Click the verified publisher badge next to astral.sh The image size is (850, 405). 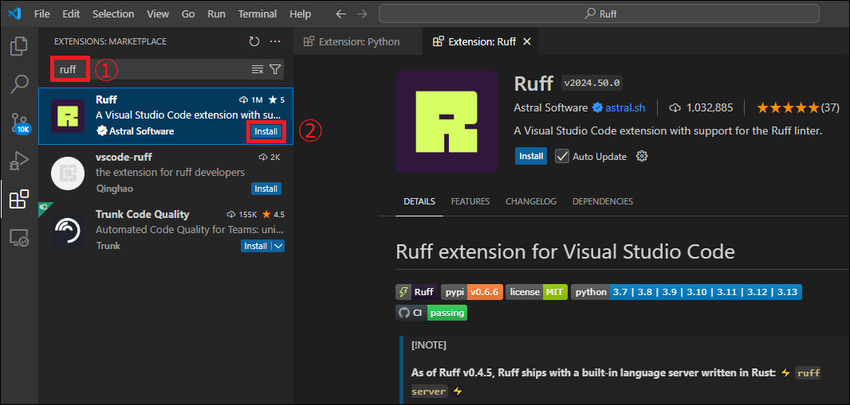[597, 107]
